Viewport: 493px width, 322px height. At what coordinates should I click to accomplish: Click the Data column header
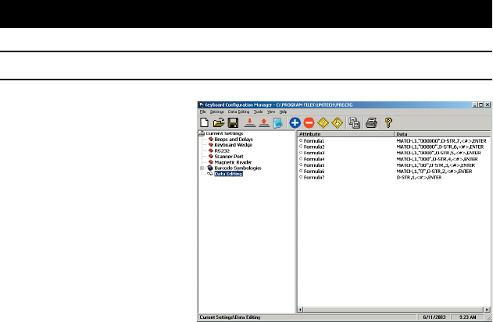click(x=442, y=134)
